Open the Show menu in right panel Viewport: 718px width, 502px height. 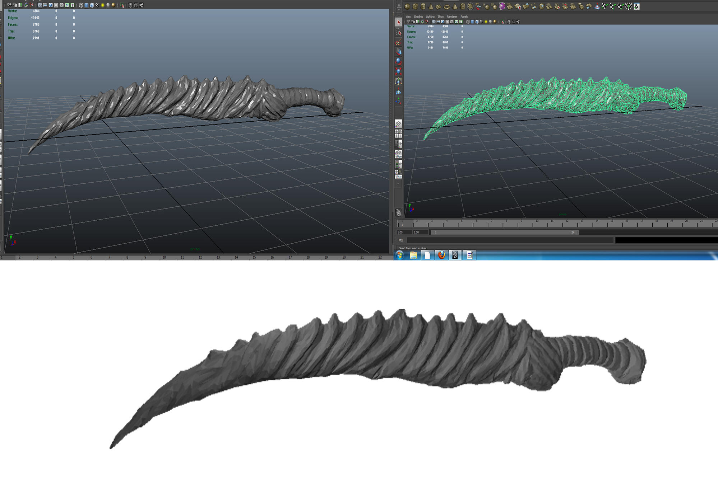coord(441,17)
